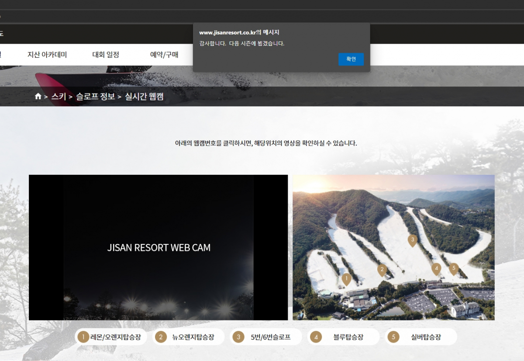Click the 확인 button in the alert
This screenshot has height=361, width=524.
tap(351, 59)
